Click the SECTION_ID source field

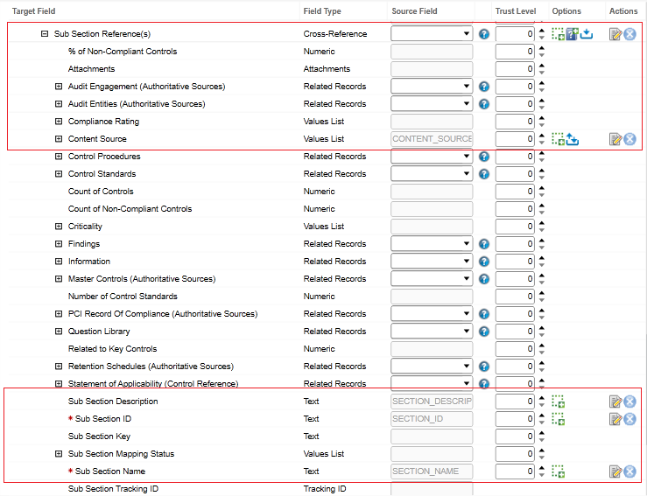click(x=432, y=419)
